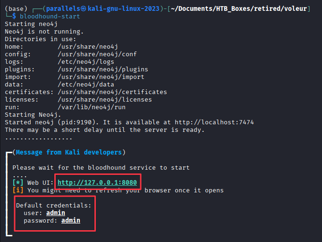The width and height of the screenshot is (322, 242).
Task: Click the run path '/var/lib/neo4j/run'
Action: (92, 107)
